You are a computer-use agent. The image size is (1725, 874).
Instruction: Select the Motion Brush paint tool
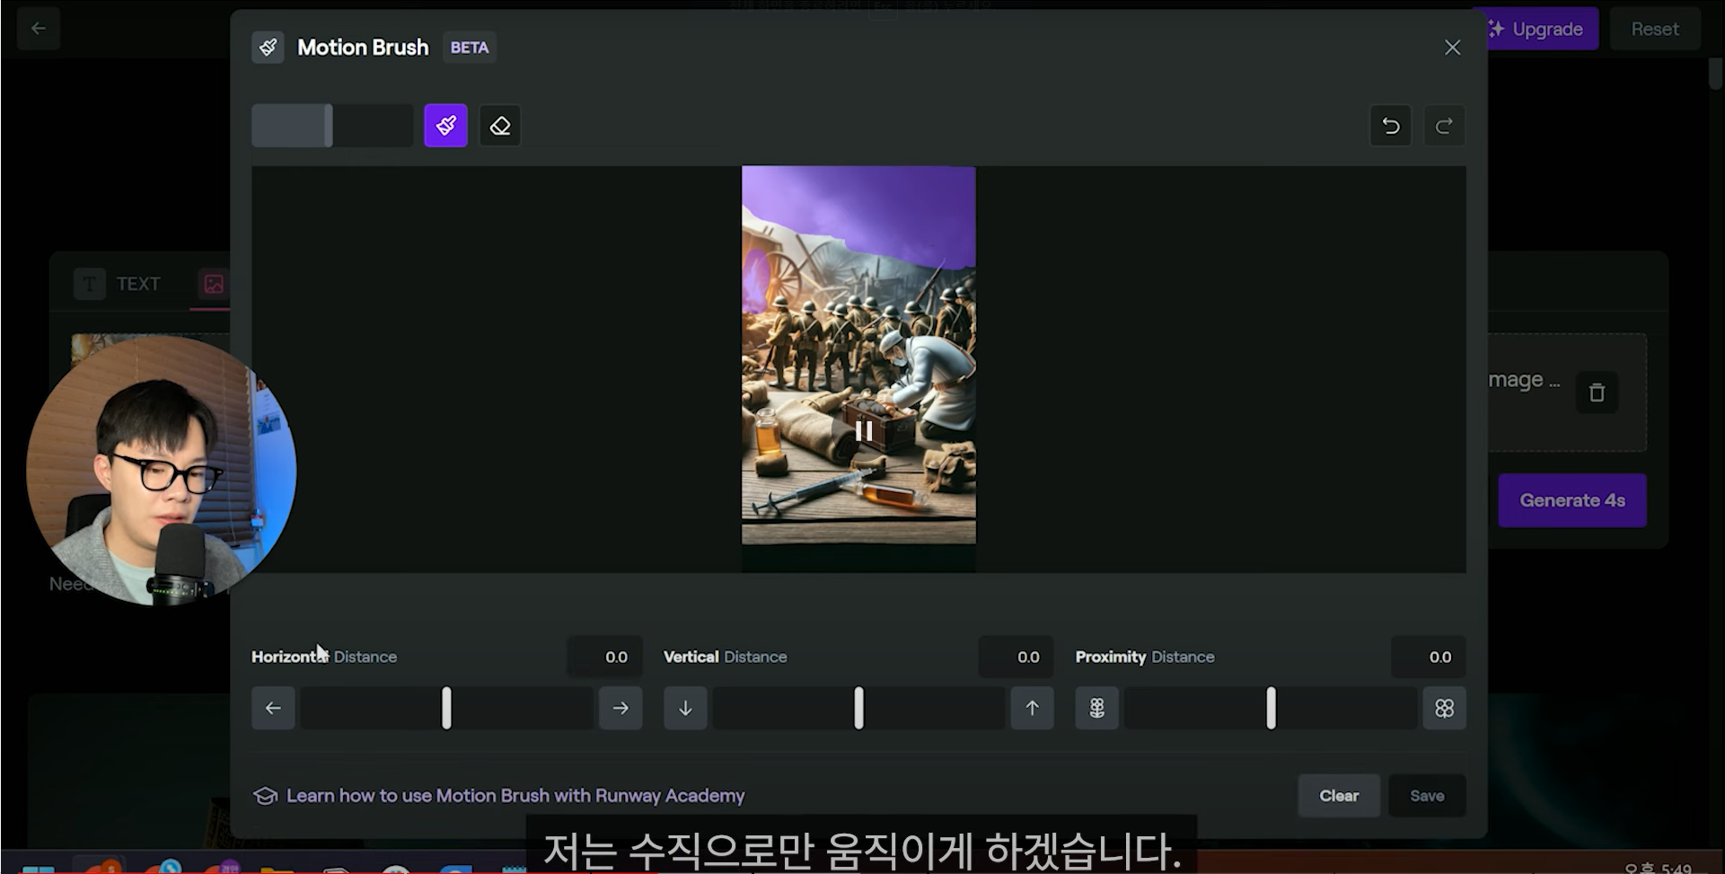445,126
